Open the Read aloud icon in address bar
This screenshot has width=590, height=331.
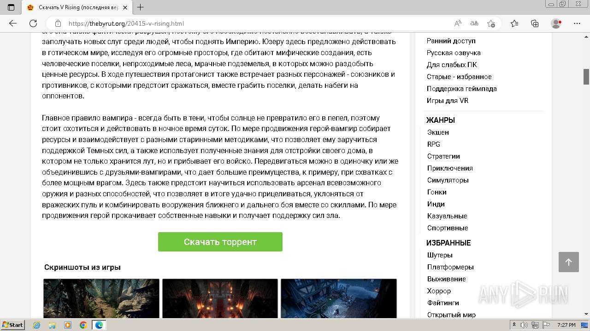click(x=458, y=23)
